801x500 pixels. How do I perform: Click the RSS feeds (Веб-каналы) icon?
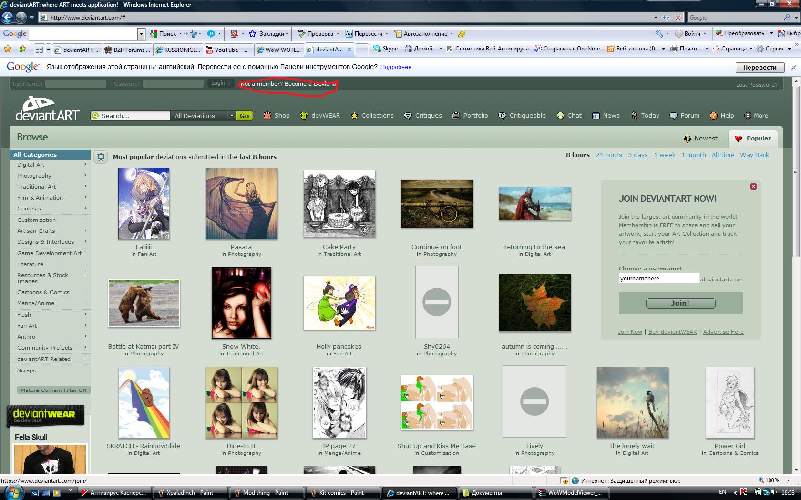coord(610,49)
